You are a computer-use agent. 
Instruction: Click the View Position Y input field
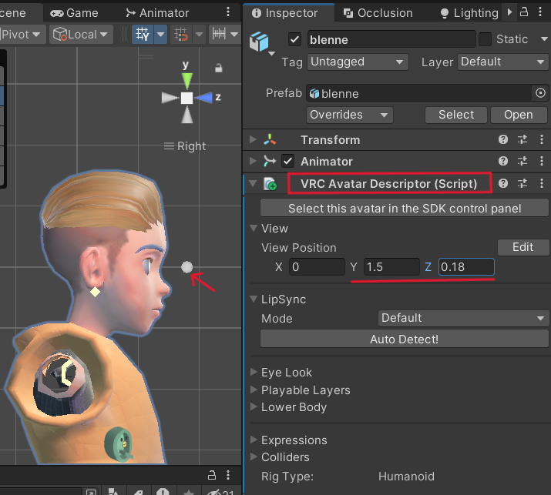coord(391,267)
